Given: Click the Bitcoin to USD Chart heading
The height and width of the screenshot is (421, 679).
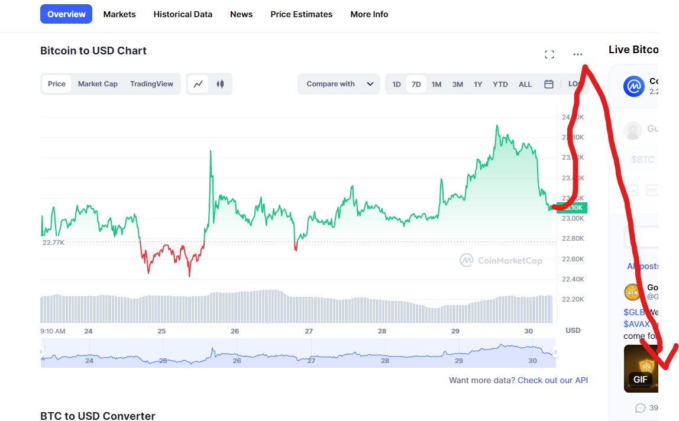Looking at the screenshot, I should [x=93, y=51].
